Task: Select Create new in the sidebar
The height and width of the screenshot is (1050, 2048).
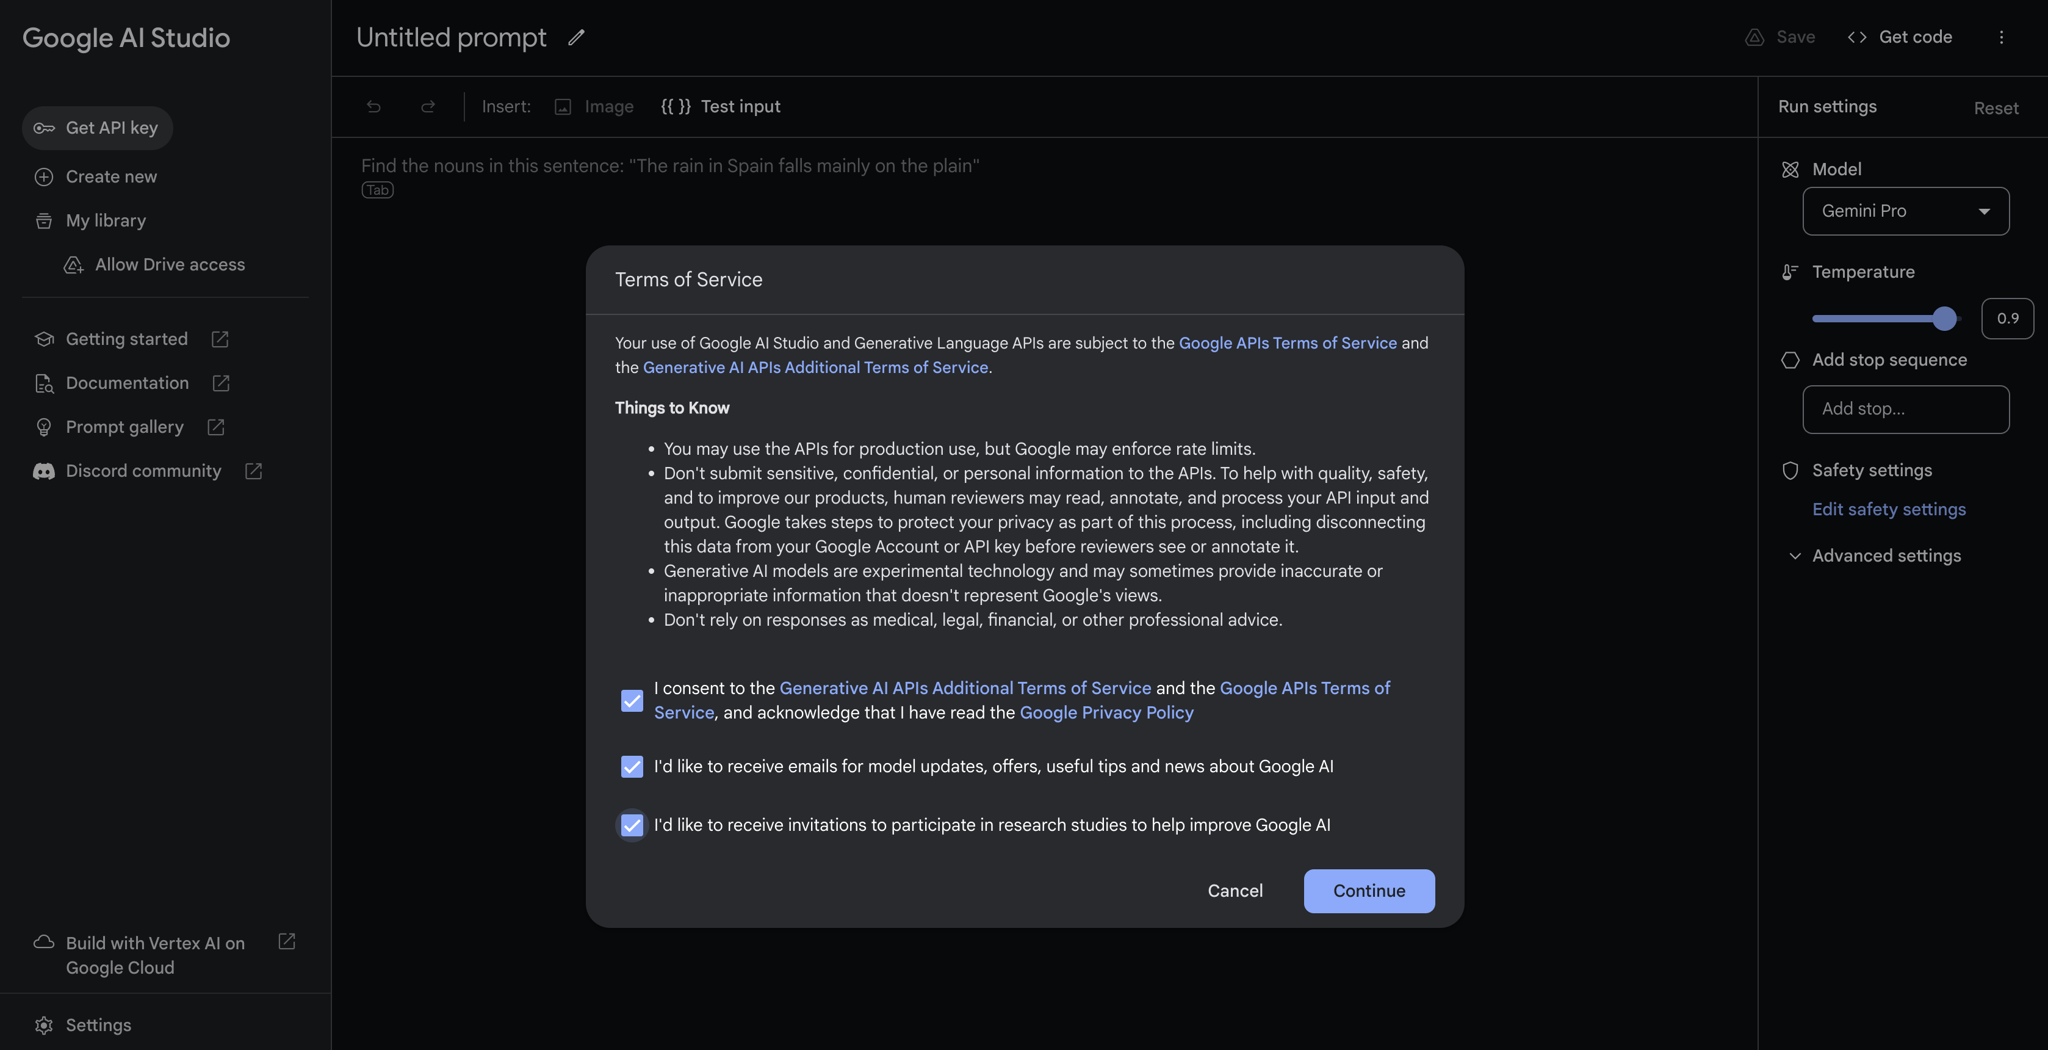Action: coord(111,176)
